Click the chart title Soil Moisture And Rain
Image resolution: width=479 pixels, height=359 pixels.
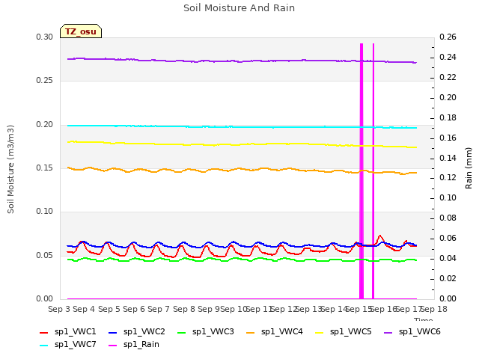(239, 8)
